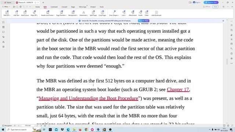235x132 pixels.
Task: Insert Video using the ribbon
Action: point(147,13)
